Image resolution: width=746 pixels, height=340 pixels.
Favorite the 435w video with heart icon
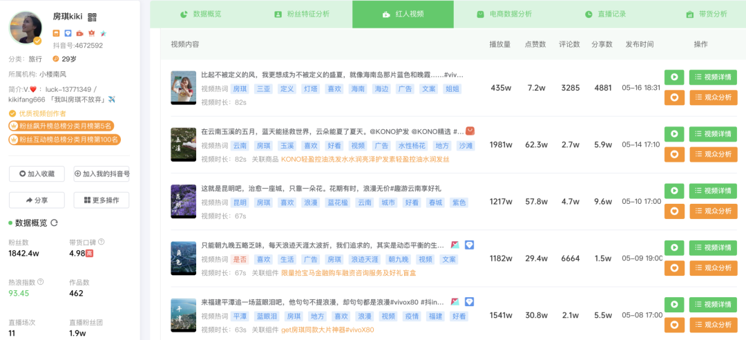pos(674,97)
